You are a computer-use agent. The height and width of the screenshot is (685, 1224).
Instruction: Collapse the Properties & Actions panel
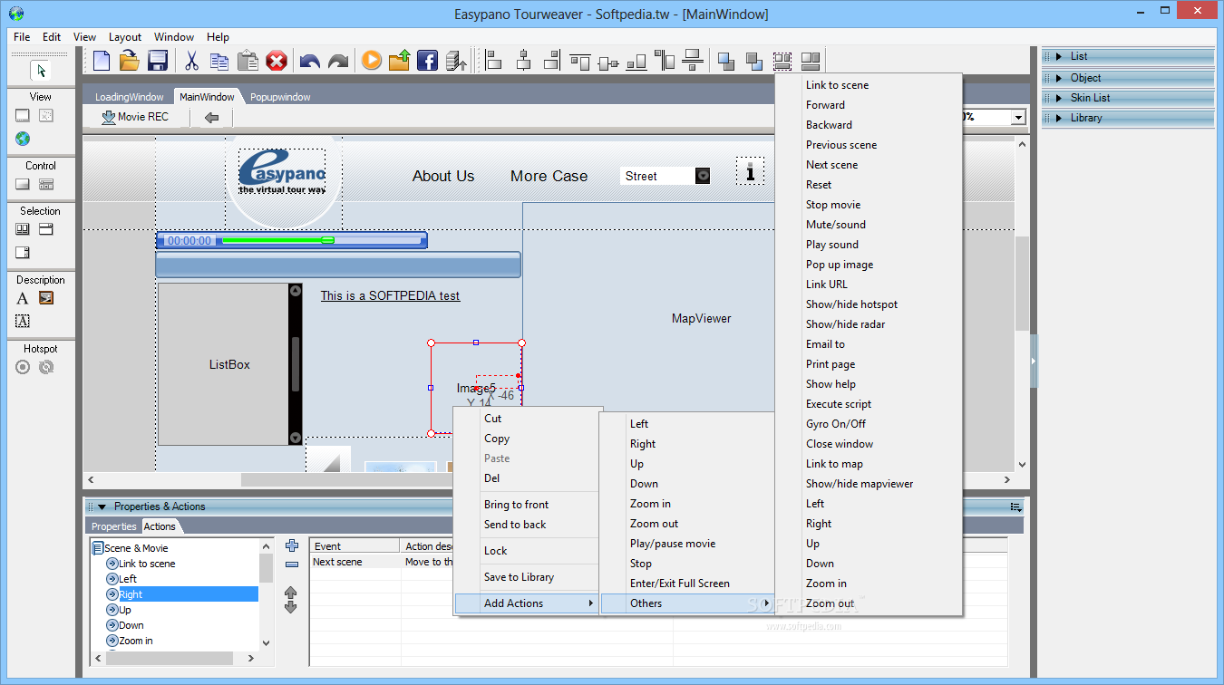102,507
